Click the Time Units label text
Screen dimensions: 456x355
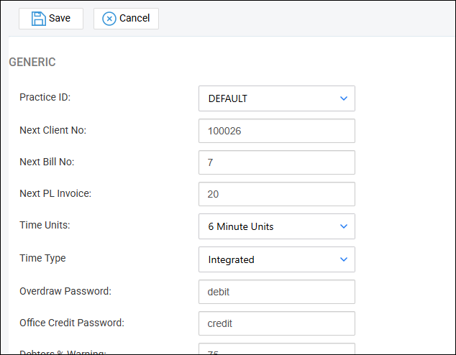point(43,225)
